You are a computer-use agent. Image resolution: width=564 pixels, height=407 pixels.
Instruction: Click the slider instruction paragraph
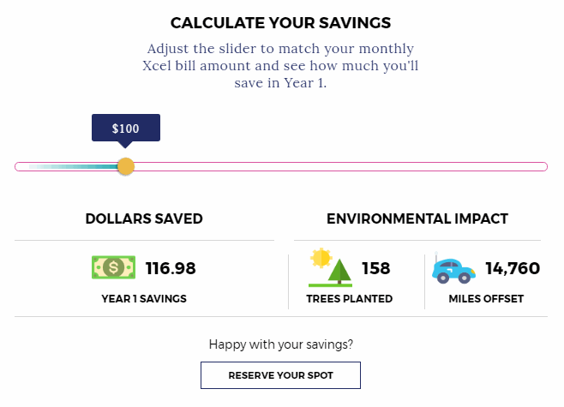click(280, 65)
